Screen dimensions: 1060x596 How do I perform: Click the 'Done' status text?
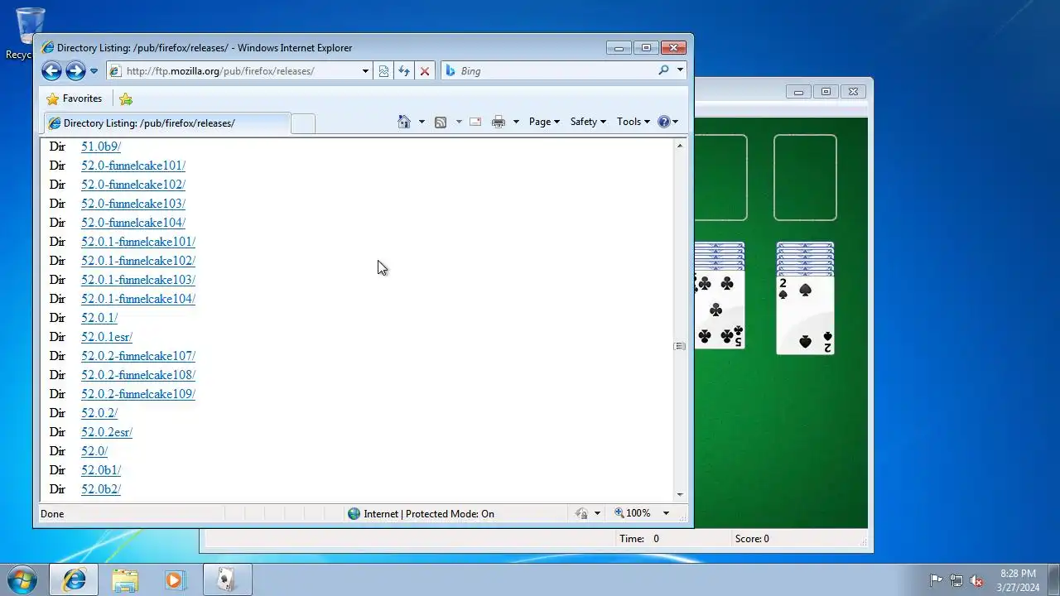(52, 514)
